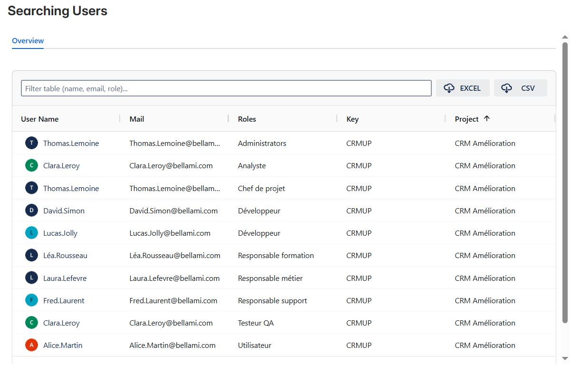
Task: Click the scrollbar down arrow
Action: point(565,358)
